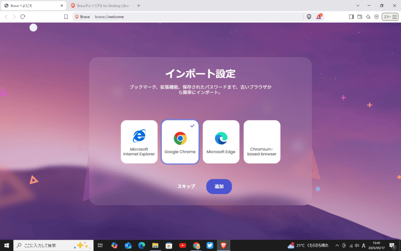
Task: Select the Chromium-based browser import card
Action: [262, 142]
